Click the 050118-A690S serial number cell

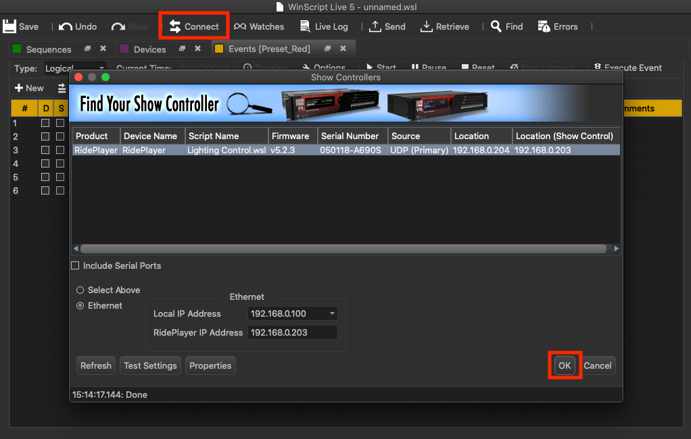coord(350,150)
